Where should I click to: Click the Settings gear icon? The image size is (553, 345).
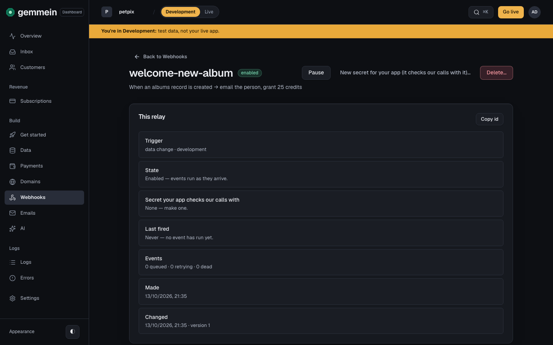tap(13, 298)
